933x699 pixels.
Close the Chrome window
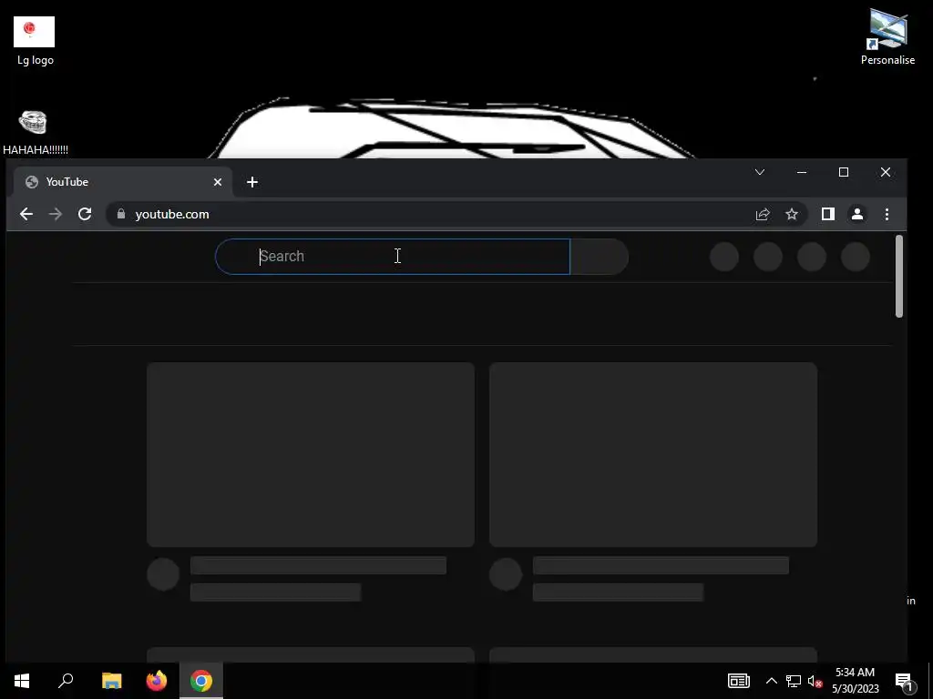coord(886,172)
